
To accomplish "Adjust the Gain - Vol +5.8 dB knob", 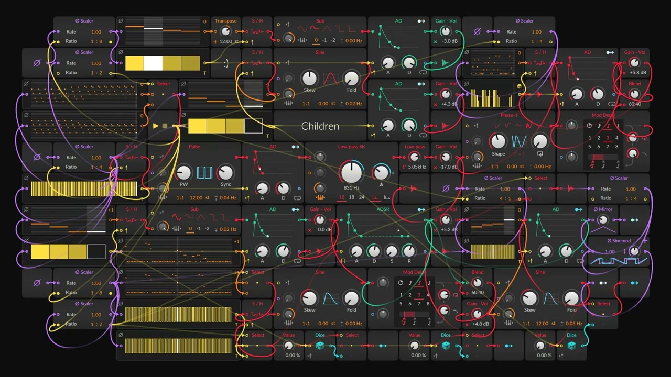I will pyautogui.click(x=635, y=63).
